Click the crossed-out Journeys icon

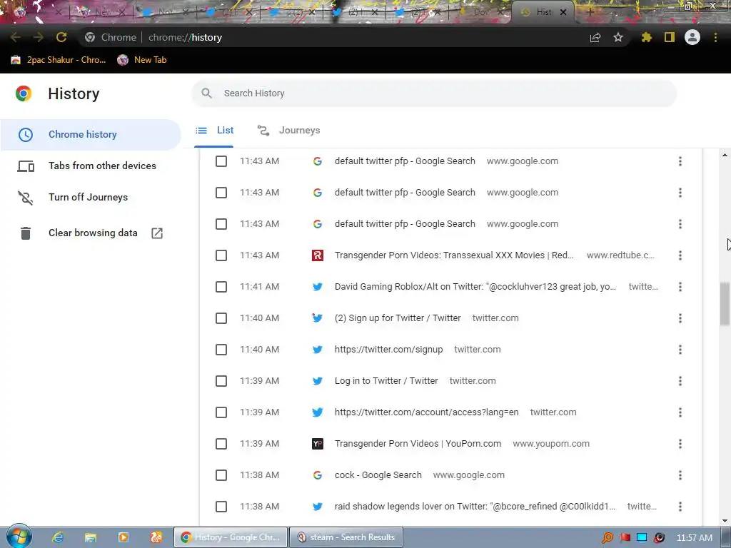click(26, 198)
